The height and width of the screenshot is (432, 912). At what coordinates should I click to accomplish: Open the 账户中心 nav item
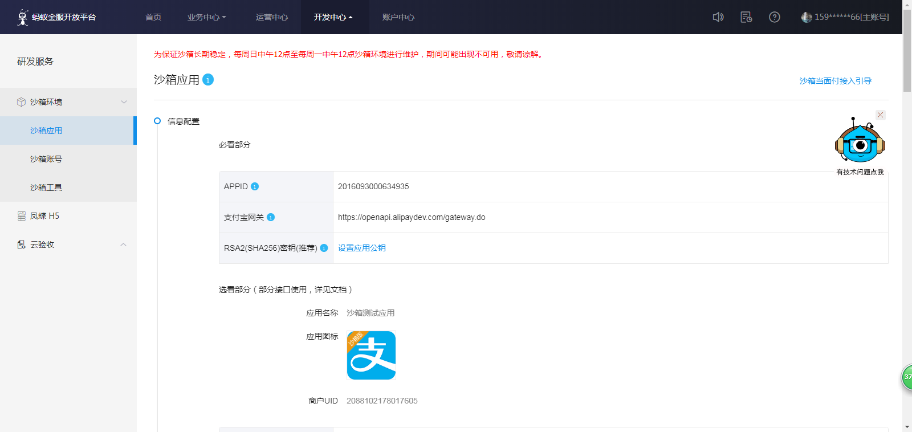tap(398, 17)
